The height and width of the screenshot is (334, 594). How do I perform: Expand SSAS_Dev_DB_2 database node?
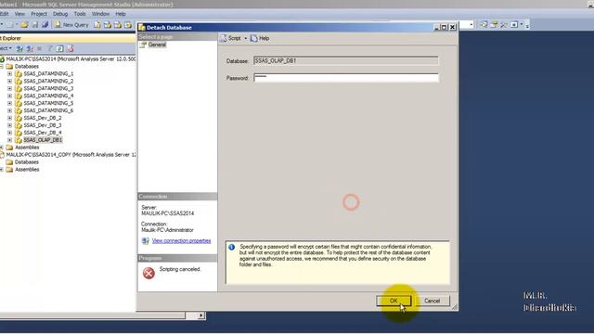pos(10,118)
